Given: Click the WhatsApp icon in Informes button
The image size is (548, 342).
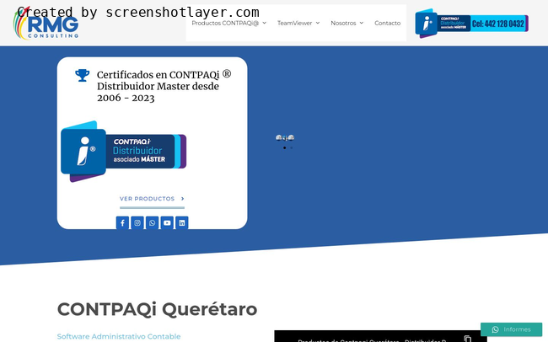Looking at the screenshot, I should 495,329.
